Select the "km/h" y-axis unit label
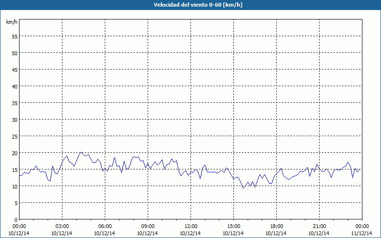Viewport: 381px width, 238px height. coord(11,22)
